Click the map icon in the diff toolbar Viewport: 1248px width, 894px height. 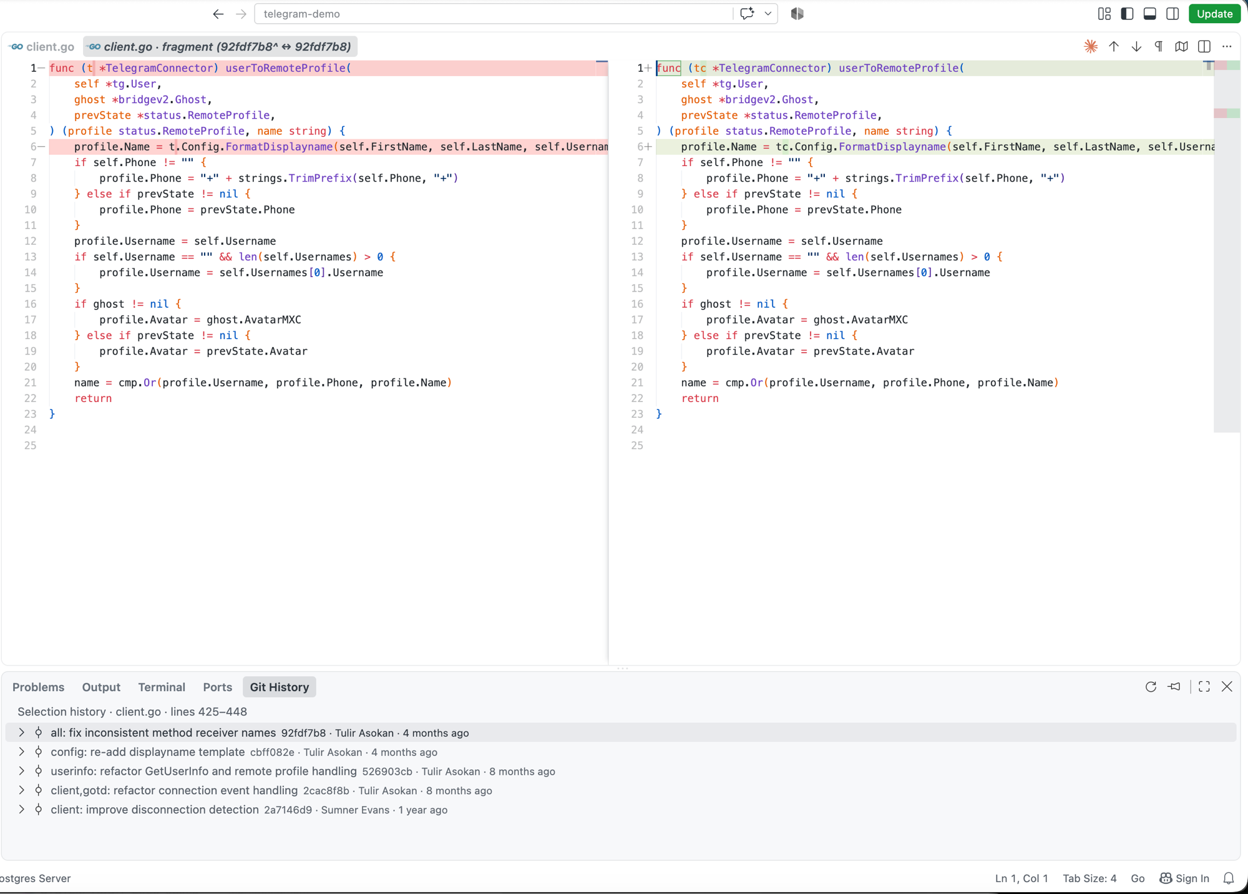(x=1181, y=46)
